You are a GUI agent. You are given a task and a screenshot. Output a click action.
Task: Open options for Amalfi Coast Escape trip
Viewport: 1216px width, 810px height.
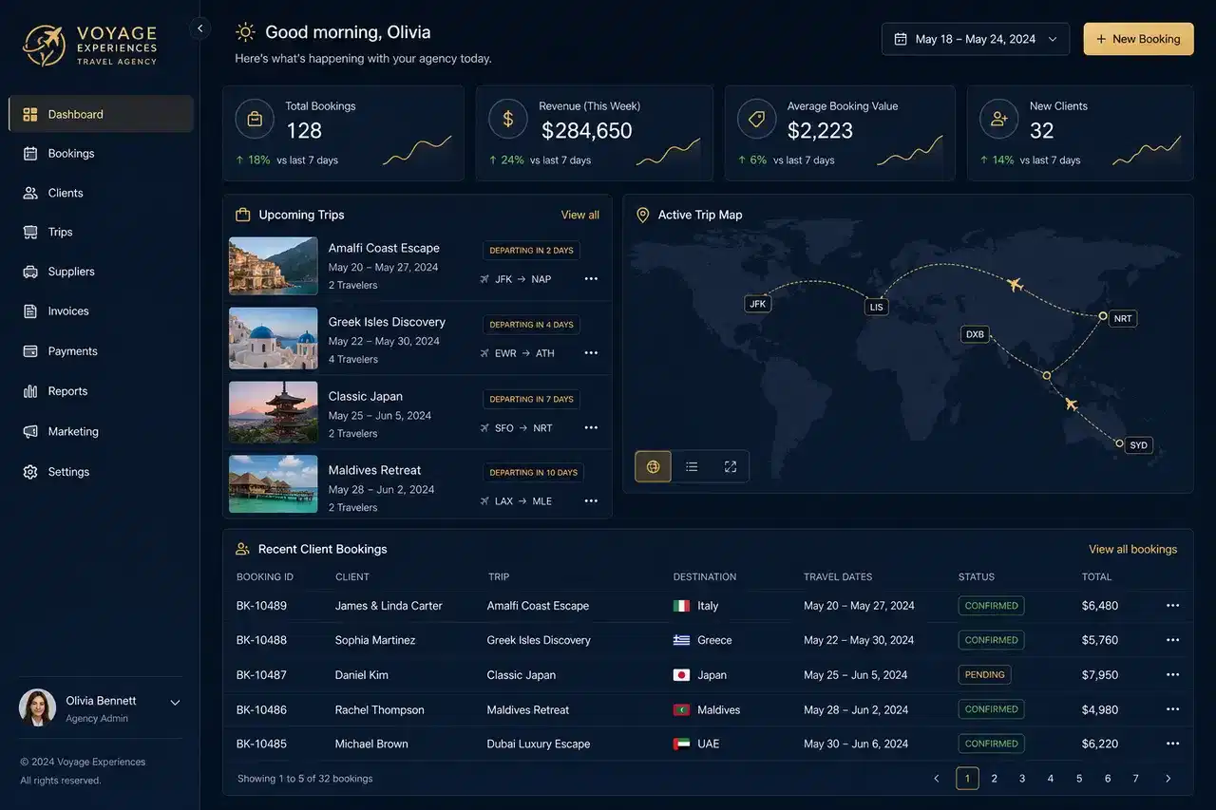591,279
